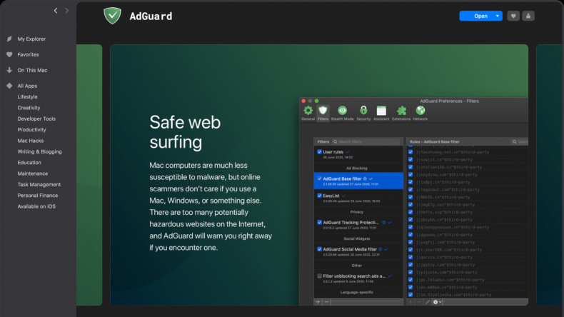Click the star on AdGuard Tracking Protection
The image size is (564, 317).
coord(384,222)
